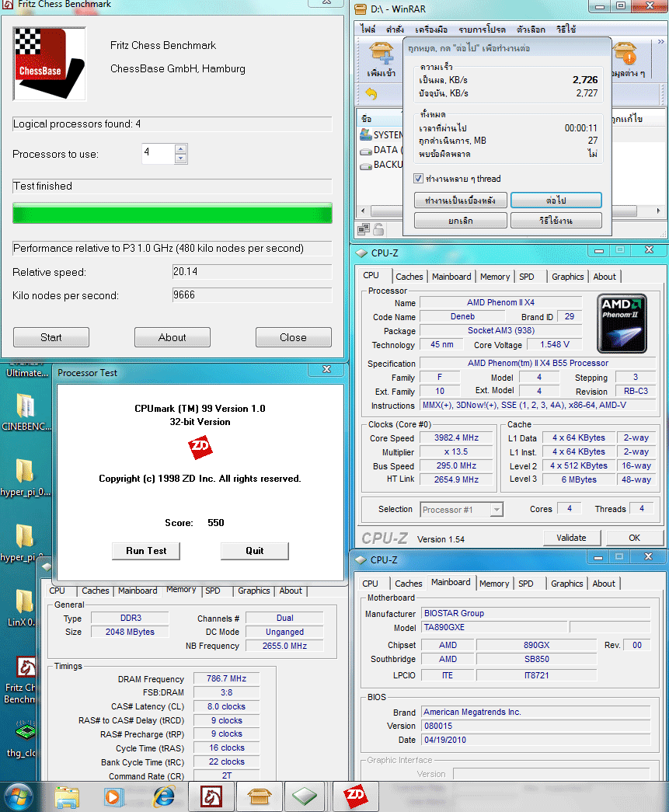
Task: Click the green Fritz benchmark progress bar
Action: (172, 214)
